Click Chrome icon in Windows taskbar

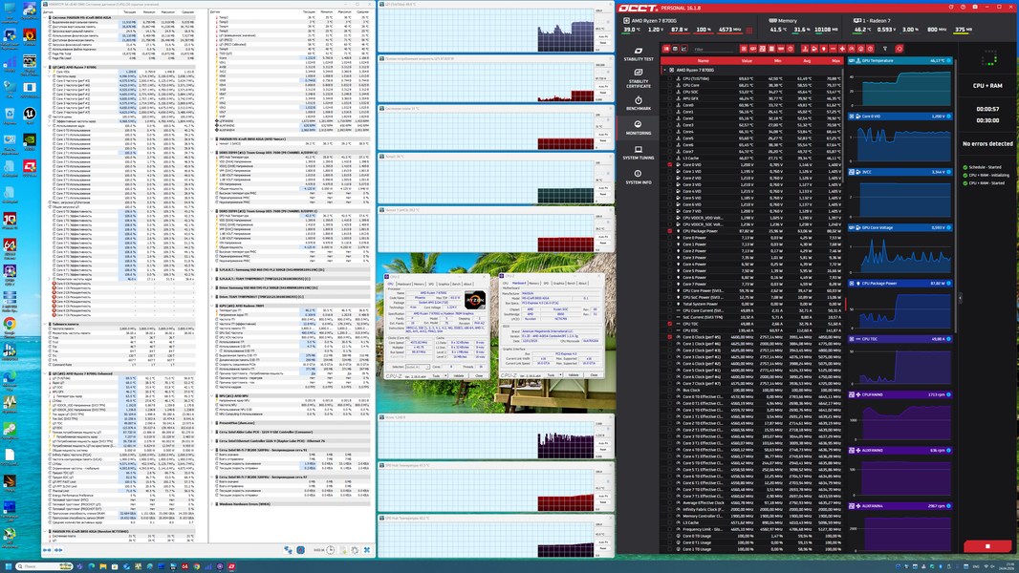tap(197, 566)
